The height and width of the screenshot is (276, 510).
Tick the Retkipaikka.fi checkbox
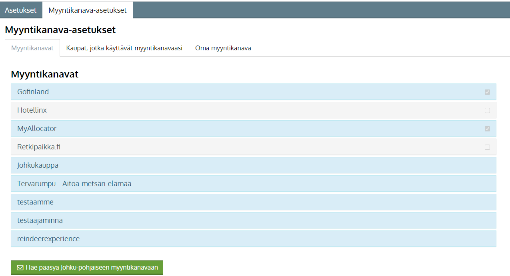pos(487,147)
